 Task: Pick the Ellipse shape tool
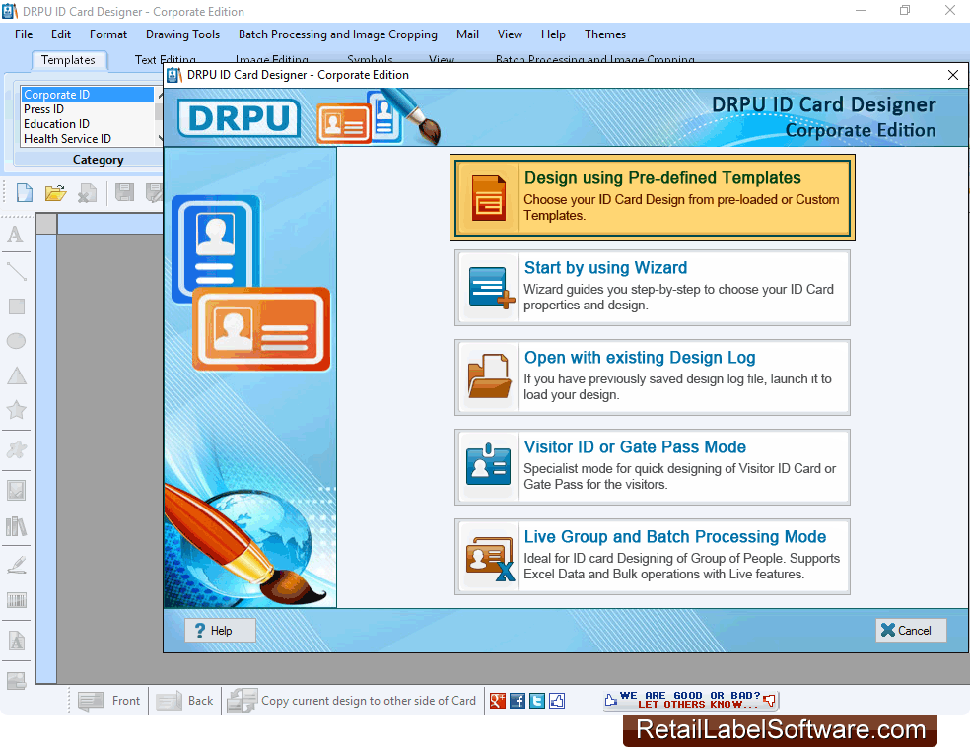[x=15, y=341]
